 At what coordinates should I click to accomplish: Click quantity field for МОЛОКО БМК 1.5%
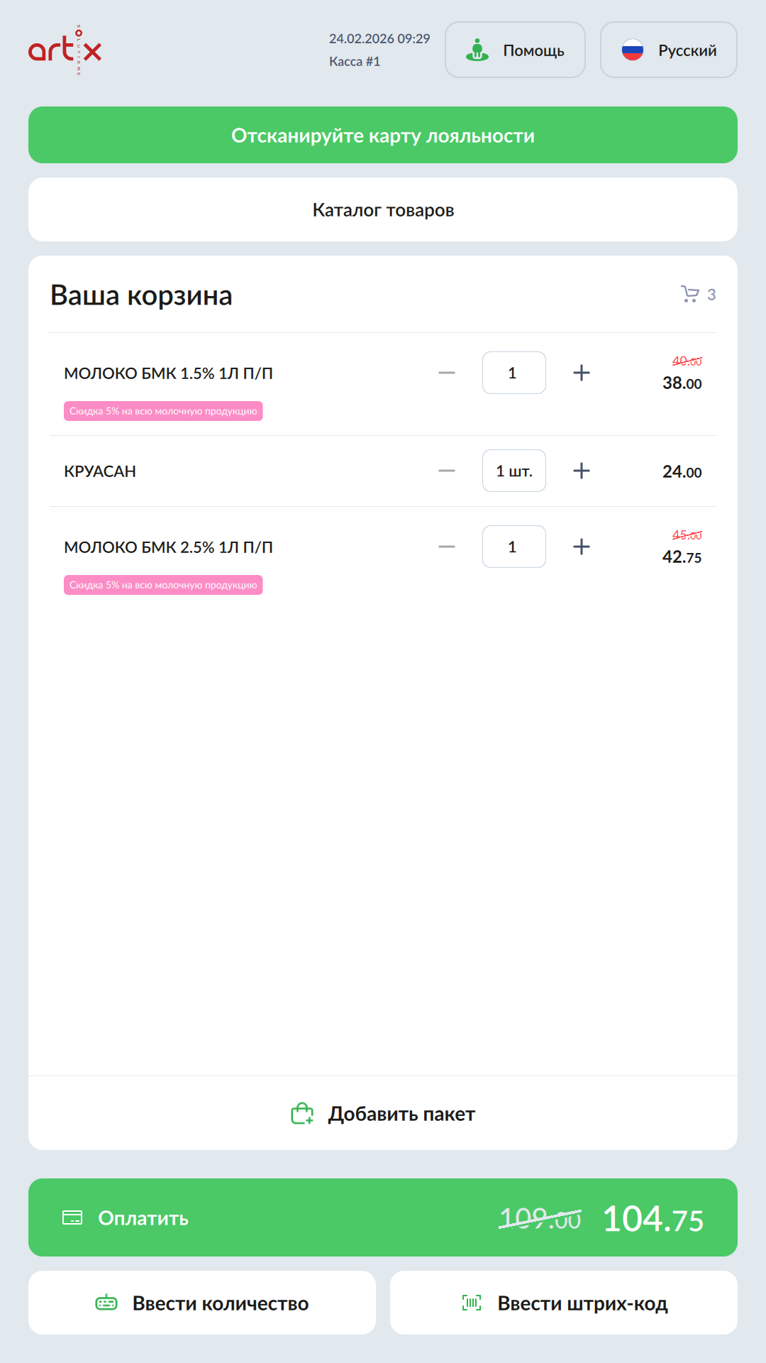[x=514, y=373]
